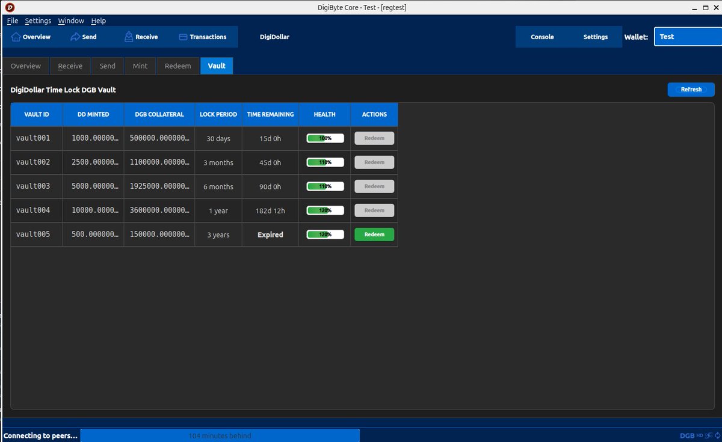Image resolution: width=722 pixels, height=442 pixels.
Task: Switch to the Redeem tab
Action: (178, 66)
